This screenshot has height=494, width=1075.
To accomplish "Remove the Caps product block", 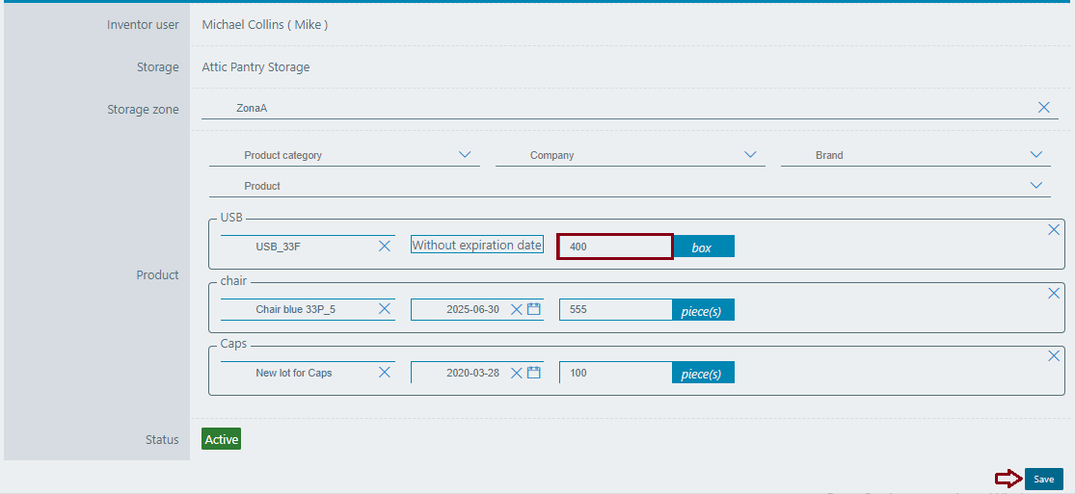I will pos(1054,356).
